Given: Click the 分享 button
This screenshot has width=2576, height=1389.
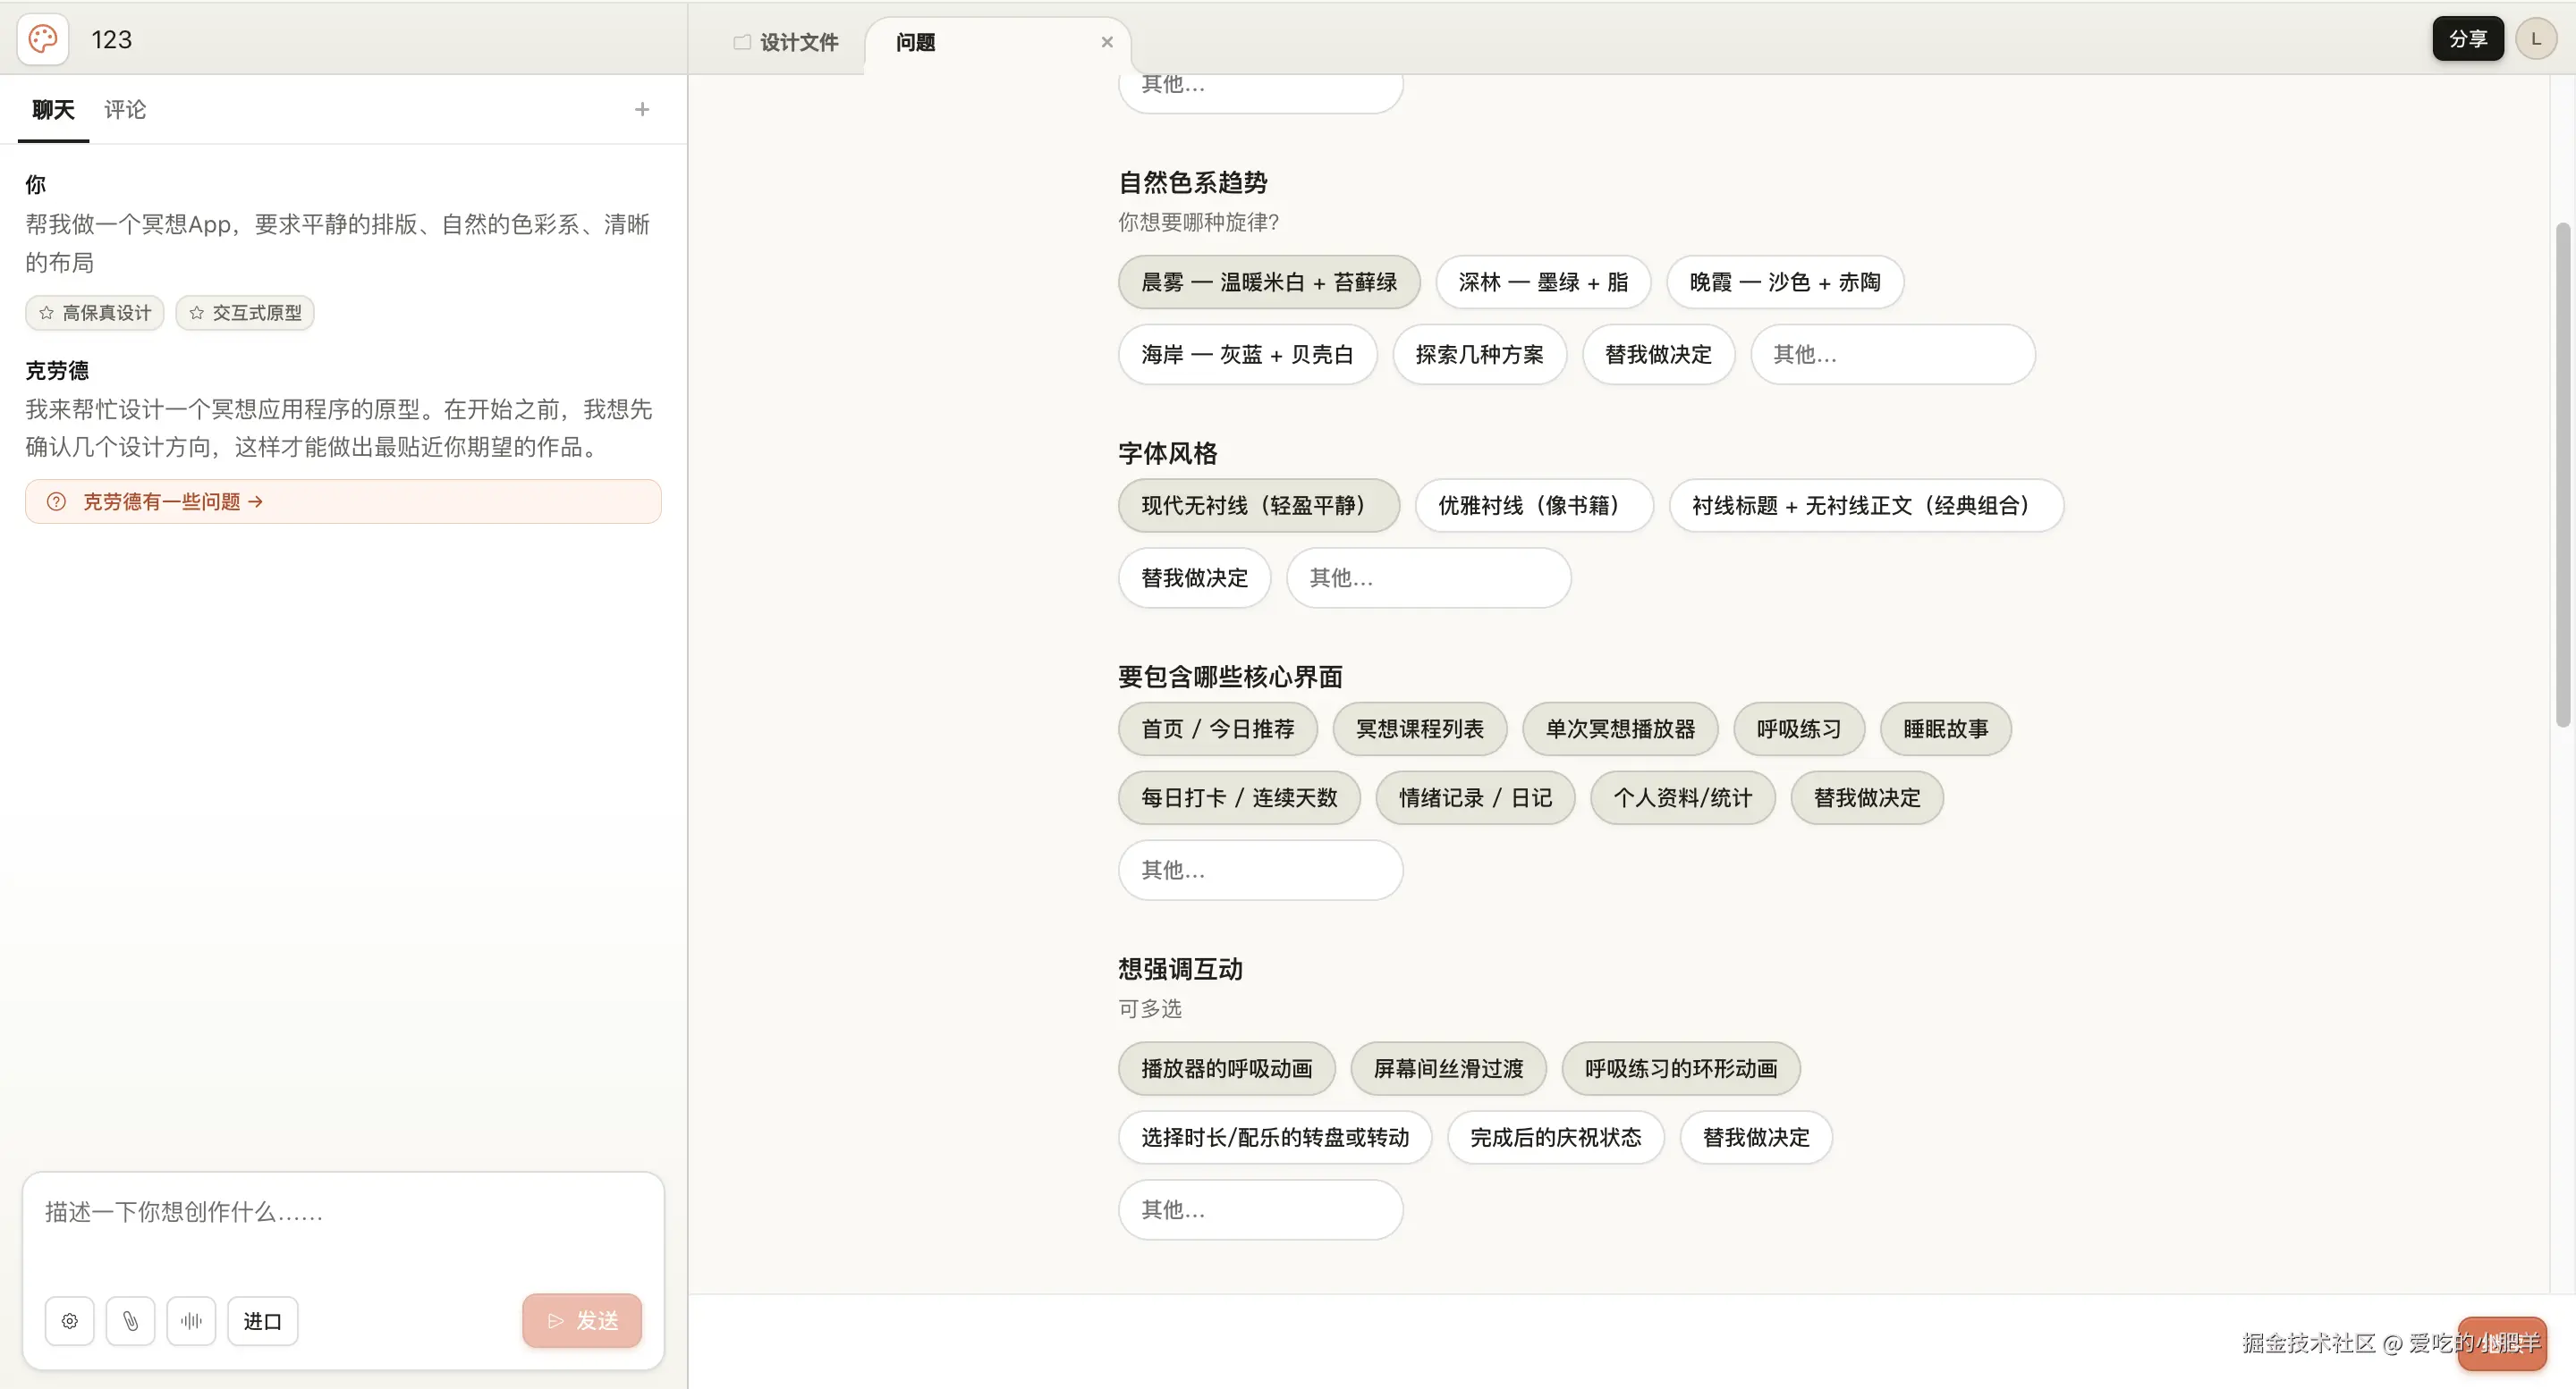Looking at the screenshot, I should [x=2467, y=39].
